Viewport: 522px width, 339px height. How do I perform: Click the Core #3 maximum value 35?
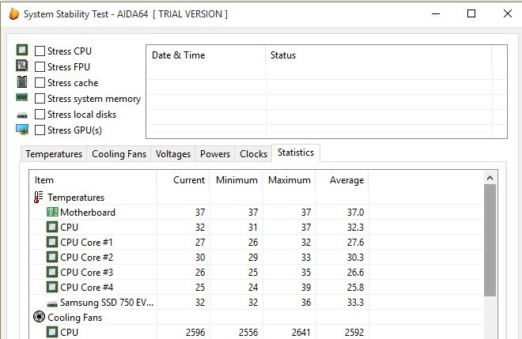tap(306, 272)
